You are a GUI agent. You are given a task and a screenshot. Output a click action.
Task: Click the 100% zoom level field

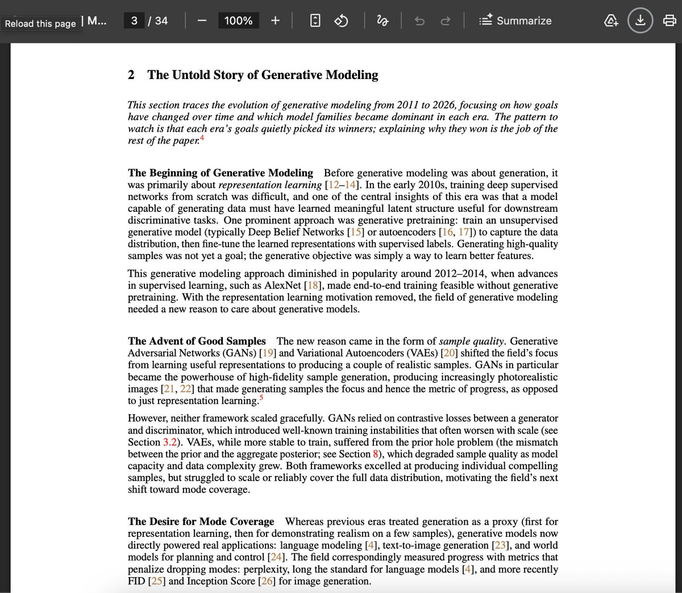click(x=238, y=20)
